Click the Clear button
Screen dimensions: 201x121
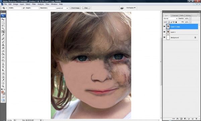click(86, 8)
